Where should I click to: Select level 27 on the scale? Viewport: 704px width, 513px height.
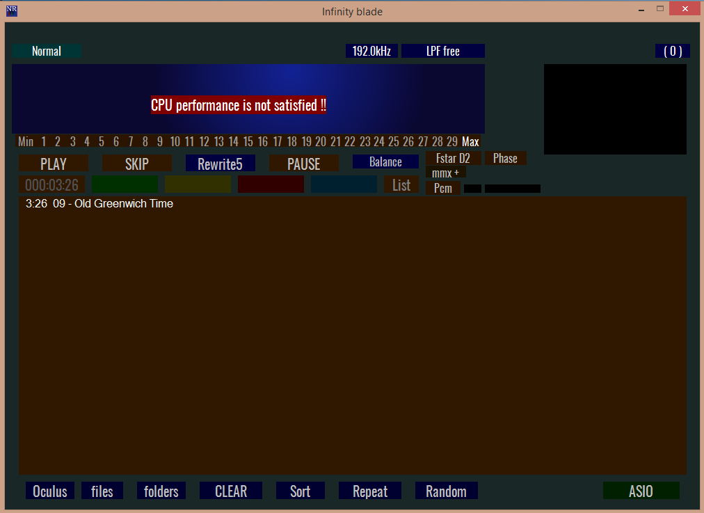423,141
